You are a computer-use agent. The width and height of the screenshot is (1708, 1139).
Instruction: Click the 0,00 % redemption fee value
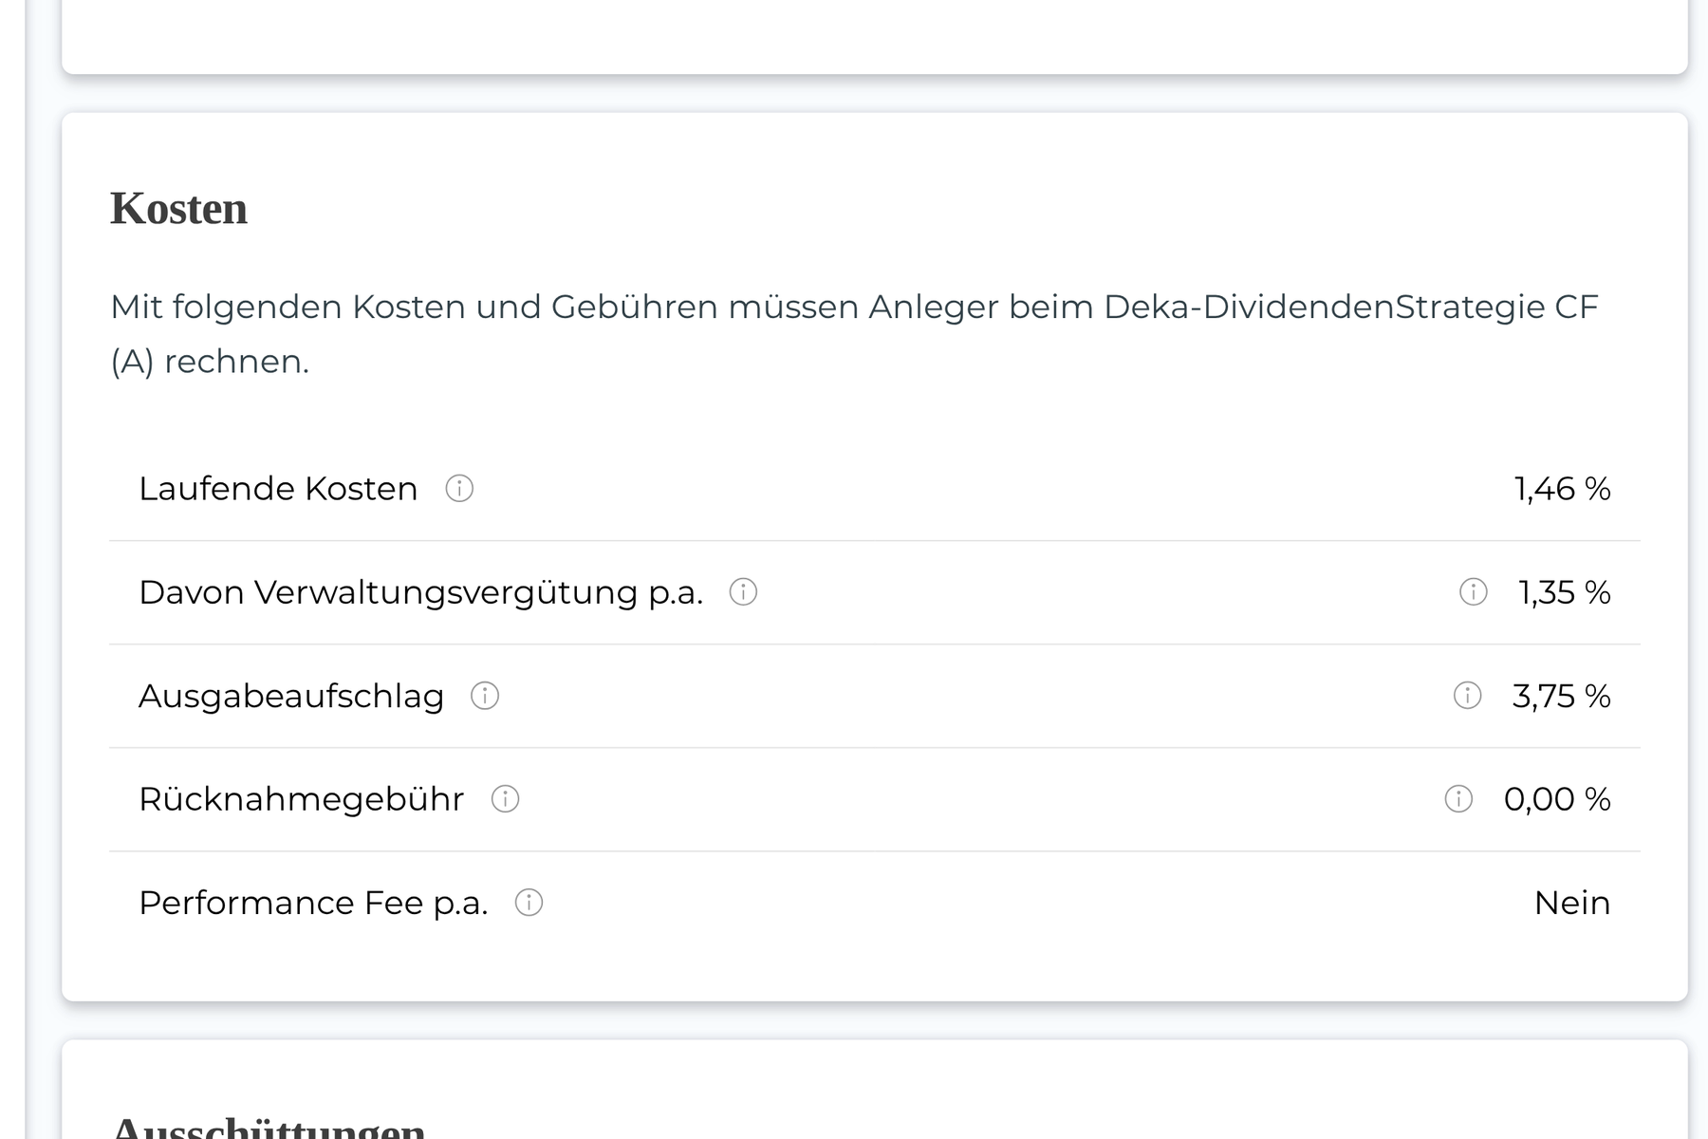[1557, 799]
